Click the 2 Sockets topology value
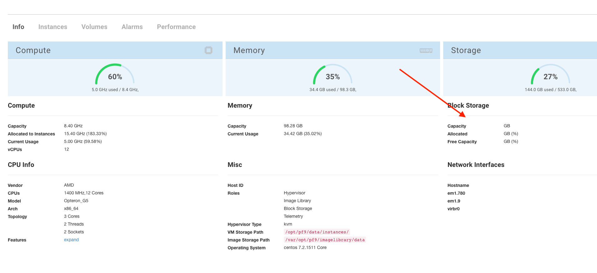 pyautogui.click(x=74, y=232)
